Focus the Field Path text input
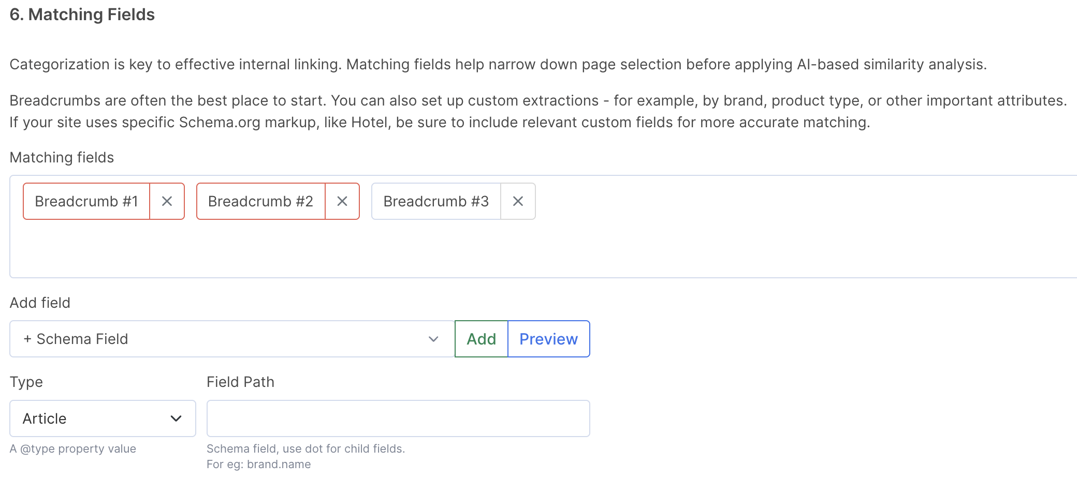 tap(398, 418)
